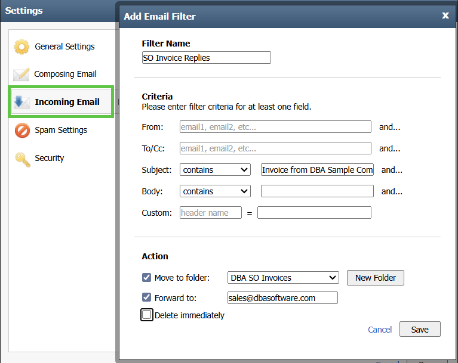458x363 pixels.
Task: Click the Custom header value field
Action: click(314, 213)
